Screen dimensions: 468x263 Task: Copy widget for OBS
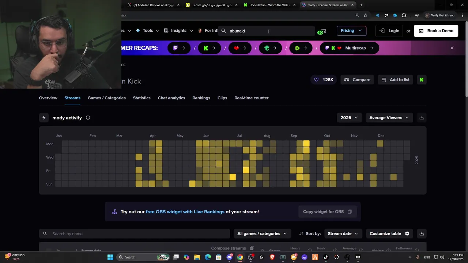327,211
